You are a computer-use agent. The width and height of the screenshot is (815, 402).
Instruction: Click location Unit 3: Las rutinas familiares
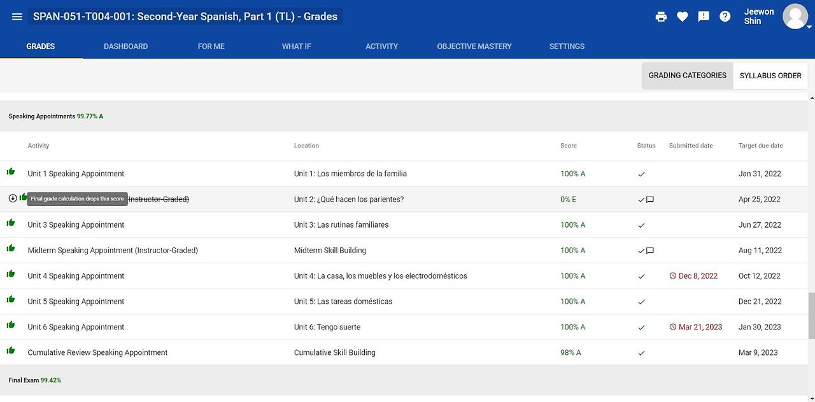coord(341,225)
